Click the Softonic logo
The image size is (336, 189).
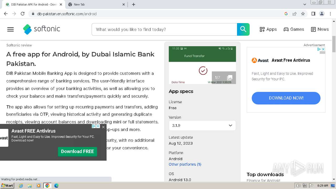tap(41, 29)
